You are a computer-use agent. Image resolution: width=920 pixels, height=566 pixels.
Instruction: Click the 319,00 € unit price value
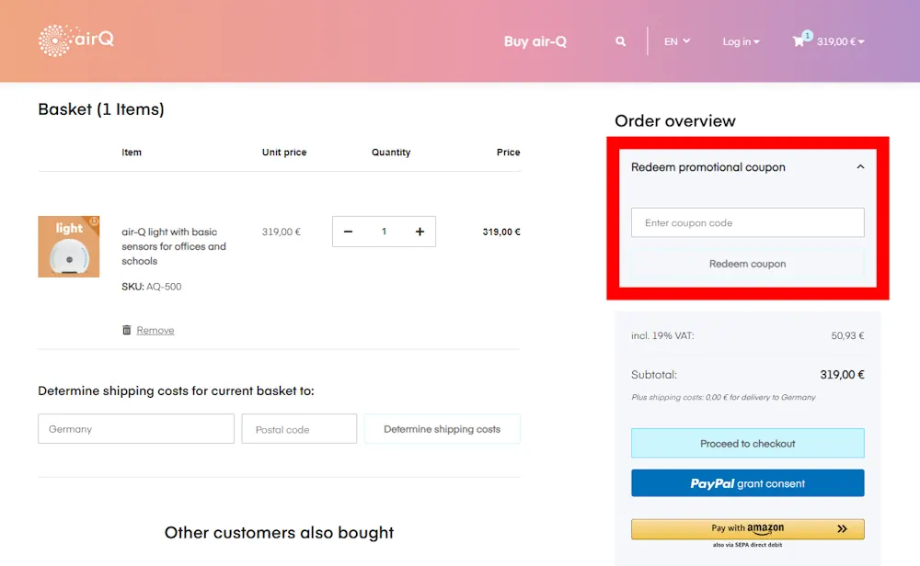pos(281,232)
